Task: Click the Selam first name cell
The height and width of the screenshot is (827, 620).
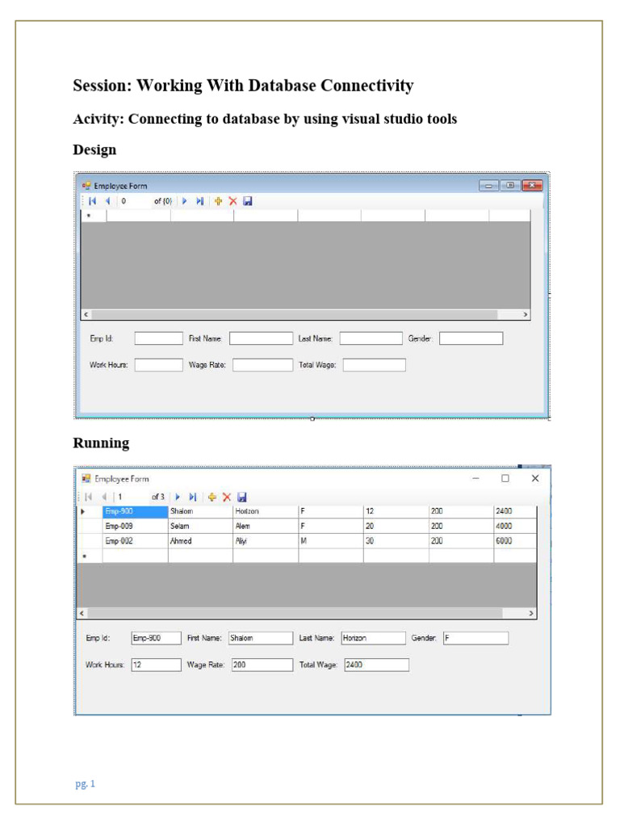Action: 200,526
